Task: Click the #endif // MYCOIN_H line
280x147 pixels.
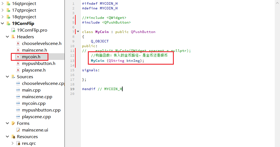Action: 102,89
